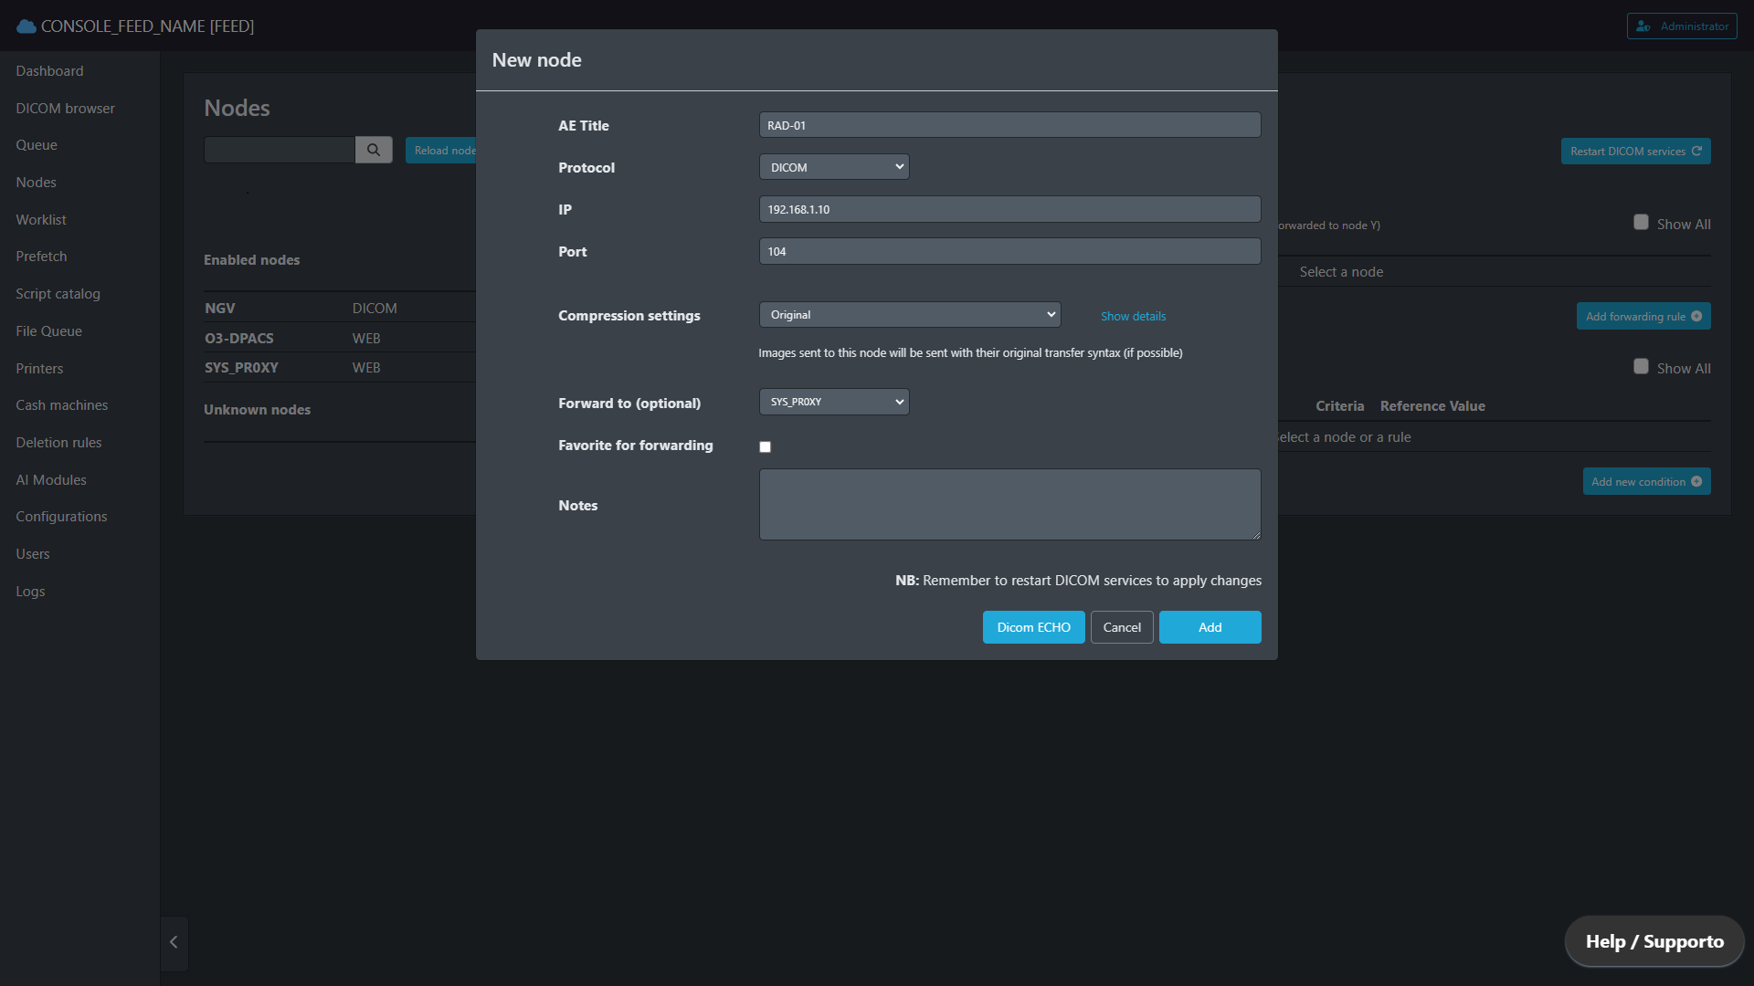This screenshot has height=986, width=1754.
Task: Toggle Show All for forwarding rules
Action: coord(1641,223)
